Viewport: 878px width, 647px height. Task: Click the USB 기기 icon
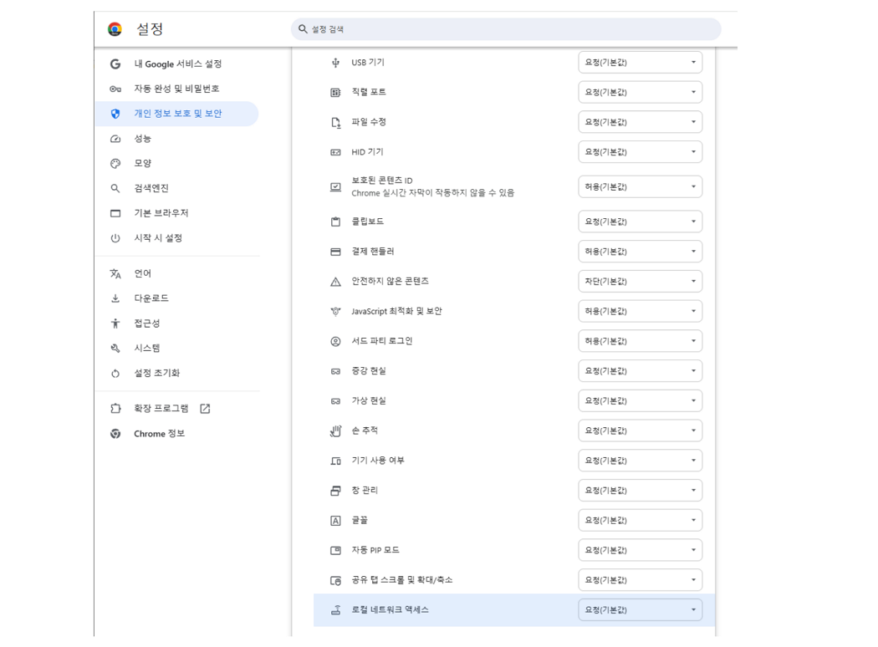pos(335,63)
